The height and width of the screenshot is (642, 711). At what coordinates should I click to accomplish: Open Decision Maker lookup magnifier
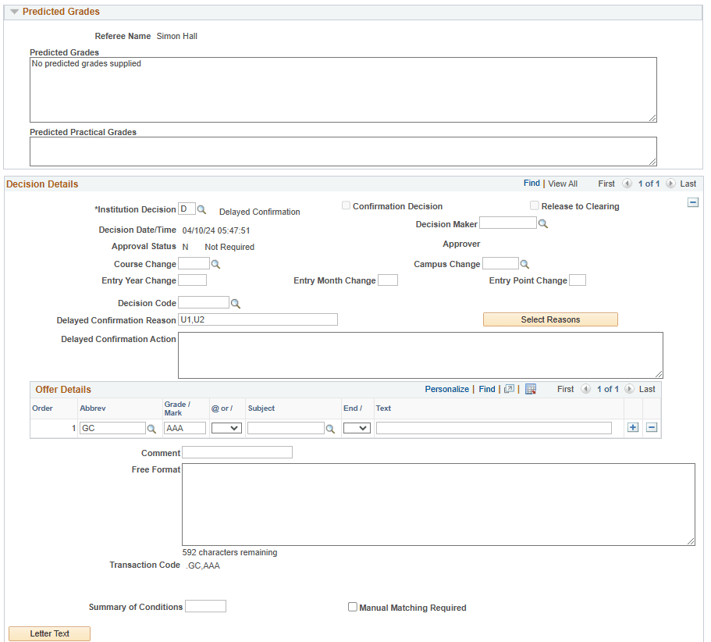click(542, 223)
